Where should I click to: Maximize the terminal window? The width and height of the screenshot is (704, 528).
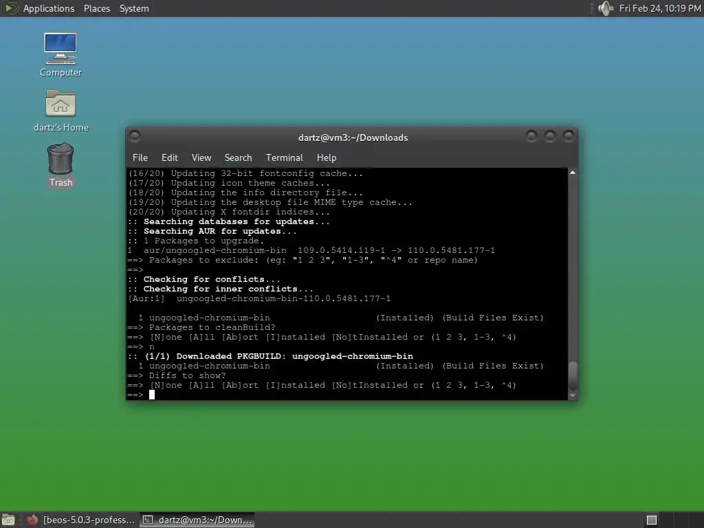tap(550, 136)
